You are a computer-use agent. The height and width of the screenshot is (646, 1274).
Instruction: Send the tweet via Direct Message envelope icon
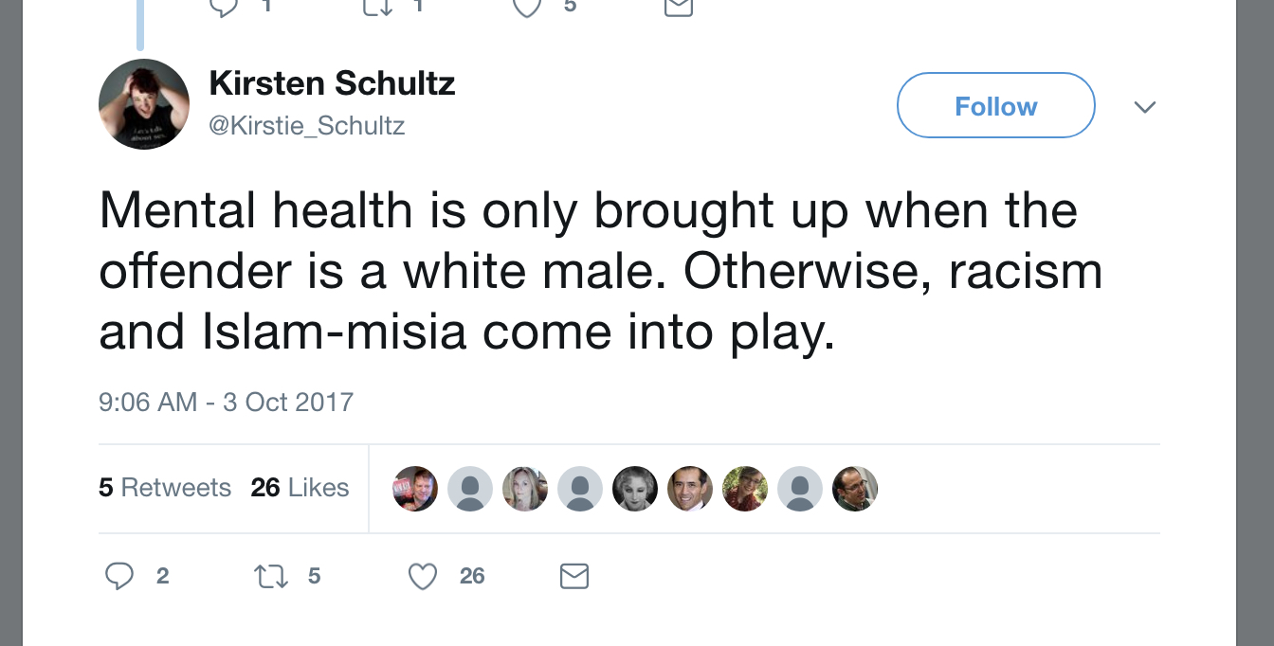coord(573,576)
